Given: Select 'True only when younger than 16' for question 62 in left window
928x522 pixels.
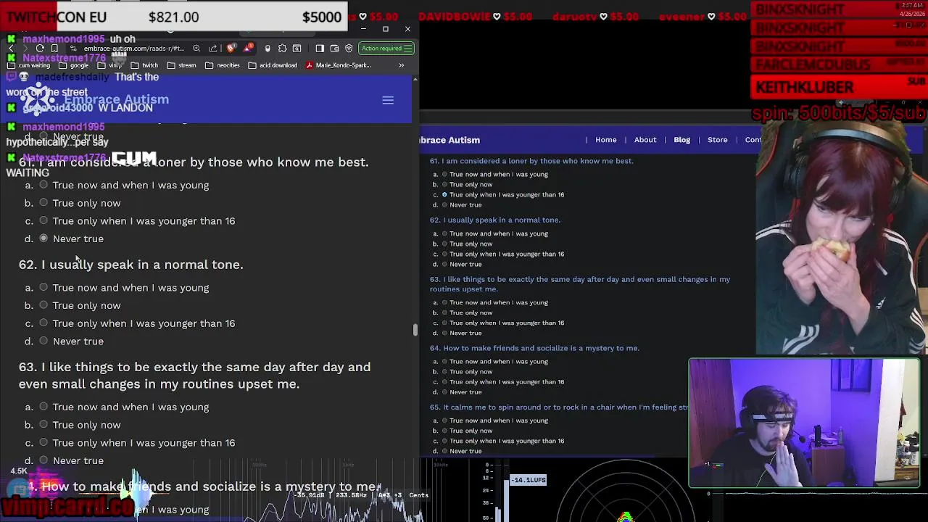Looking at the screenshot, I should (x=43, y=323).
